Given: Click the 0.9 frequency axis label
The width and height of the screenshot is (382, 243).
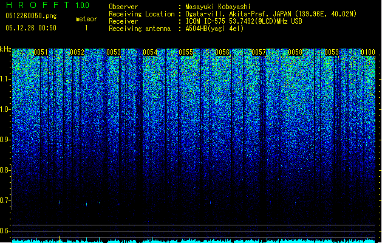Looking at the screenshot, I should coord(5,140).
